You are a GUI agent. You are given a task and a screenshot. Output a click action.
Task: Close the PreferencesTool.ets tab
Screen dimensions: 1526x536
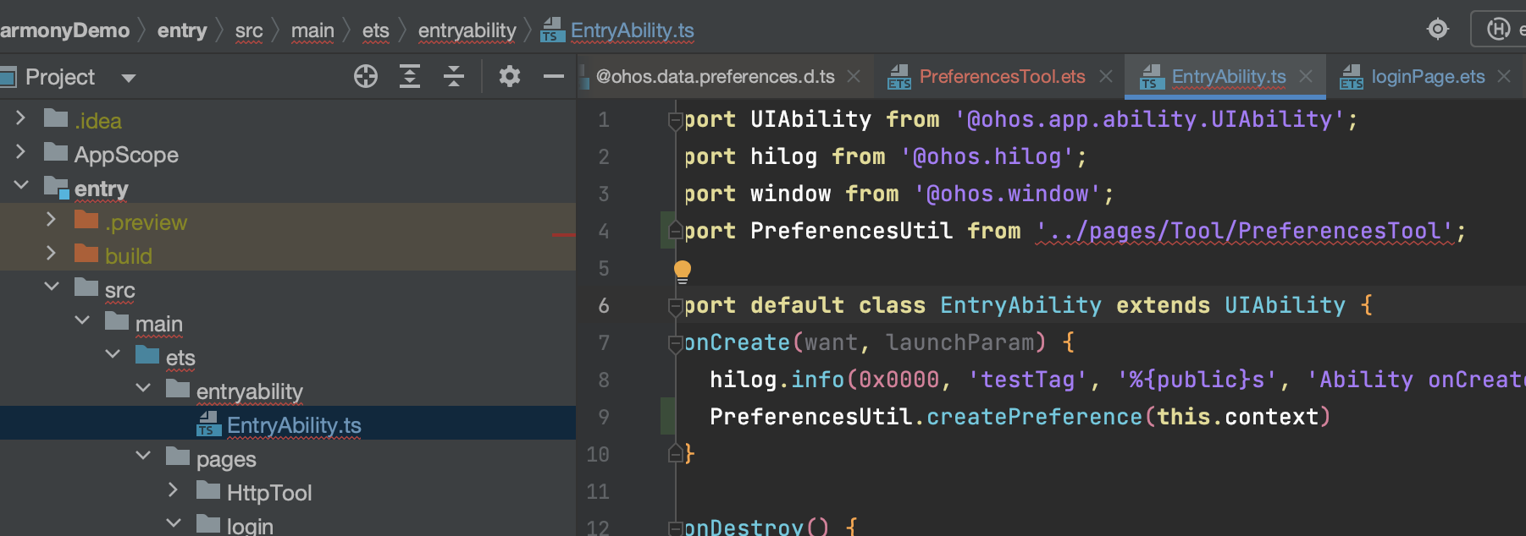pyautogui.click(x=1106, y=77)
